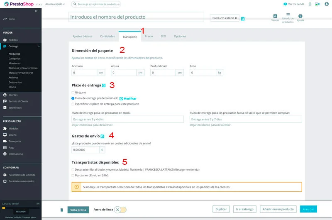Click the top search box
332x220 pixels.
point(96,4)
